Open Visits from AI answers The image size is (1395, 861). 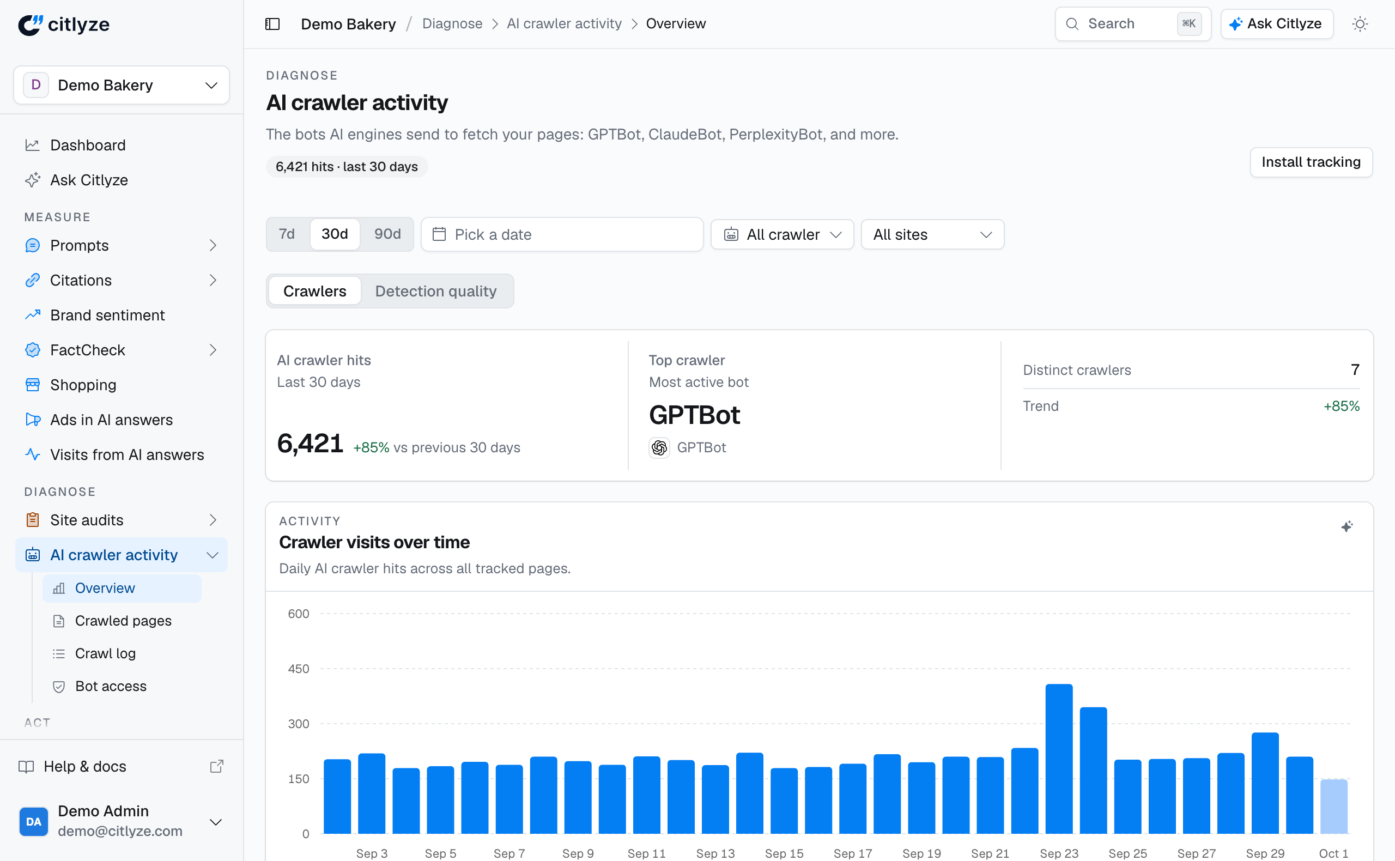[122, 454]
